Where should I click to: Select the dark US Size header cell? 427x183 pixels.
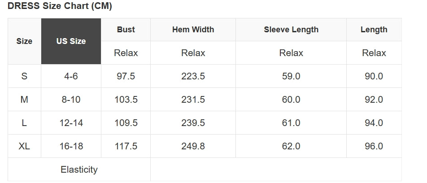pyautogui.click(x=71, y=41)
